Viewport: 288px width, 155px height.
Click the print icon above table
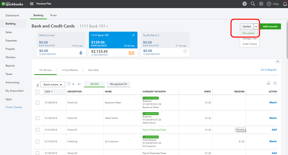[x=268, y=83]
